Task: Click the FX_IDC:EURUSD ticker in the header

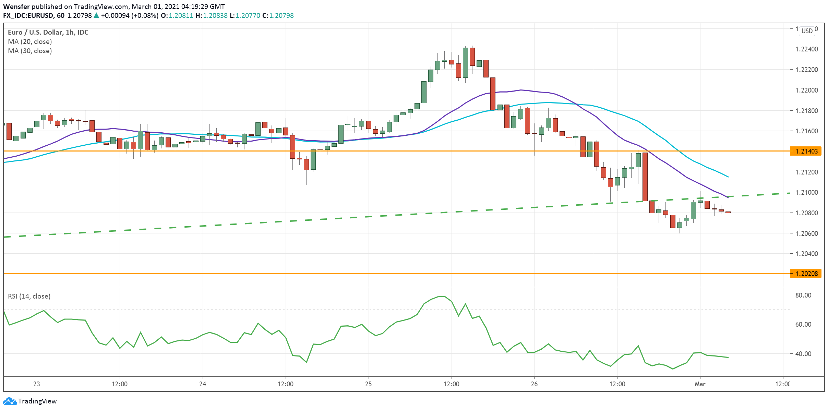Action: pos(28,15)
